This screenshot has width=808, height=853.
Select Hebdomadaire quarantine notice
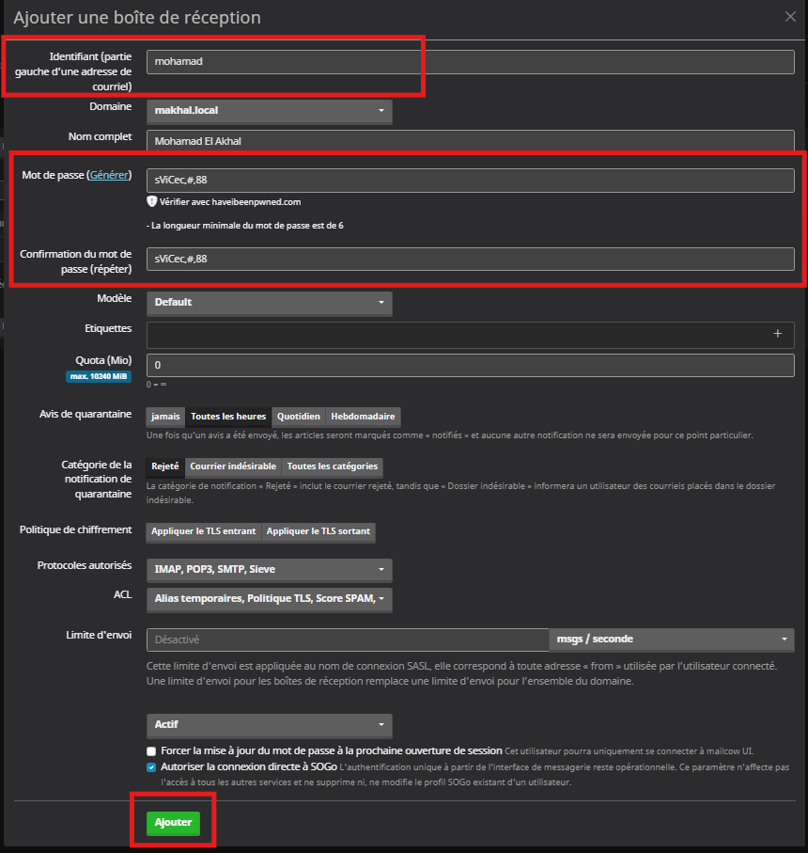pyautogui.click(x=363, y=417)
